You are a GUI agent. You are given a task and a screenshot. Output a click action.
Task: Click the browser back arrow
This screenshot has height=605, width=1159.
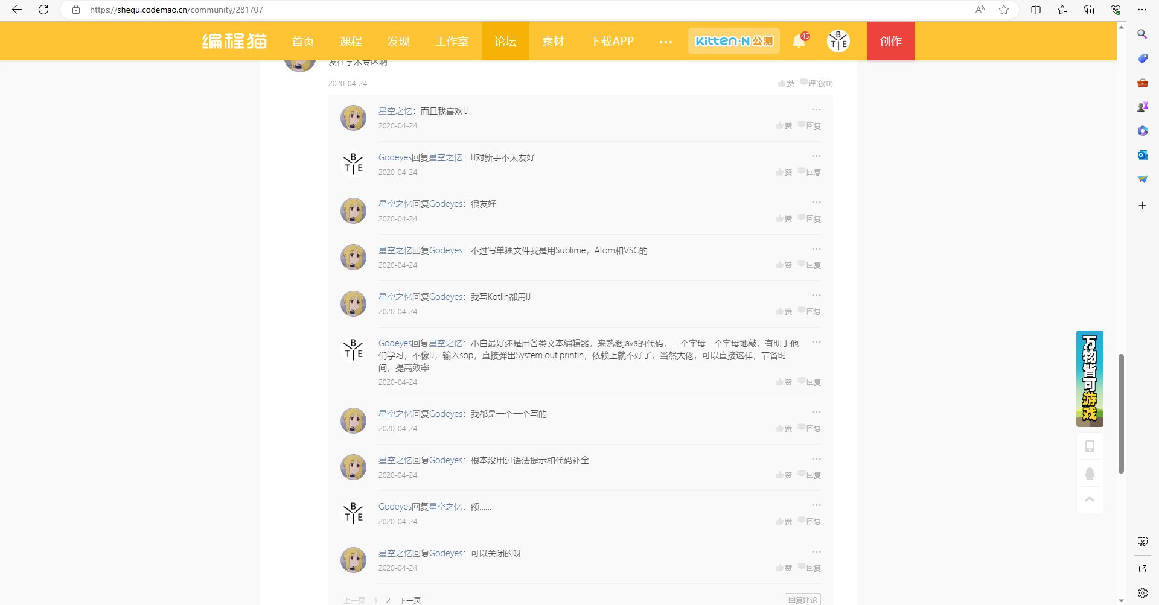[x=17, y=10]
